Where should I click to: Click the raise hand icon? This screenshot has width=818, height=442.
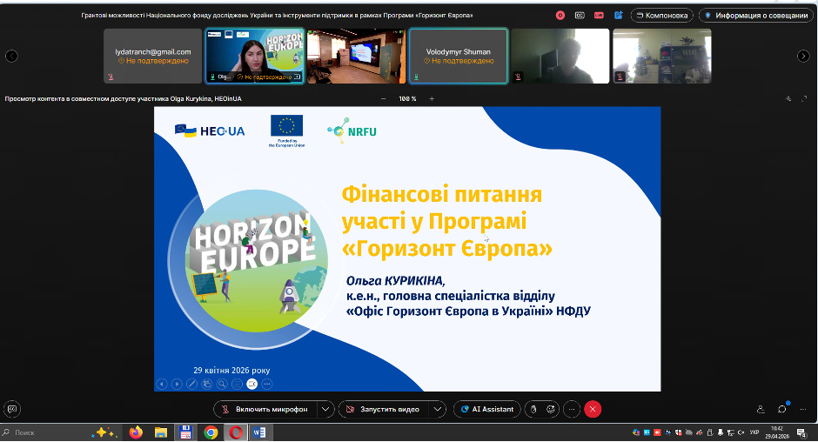click(x=535, y=409)
